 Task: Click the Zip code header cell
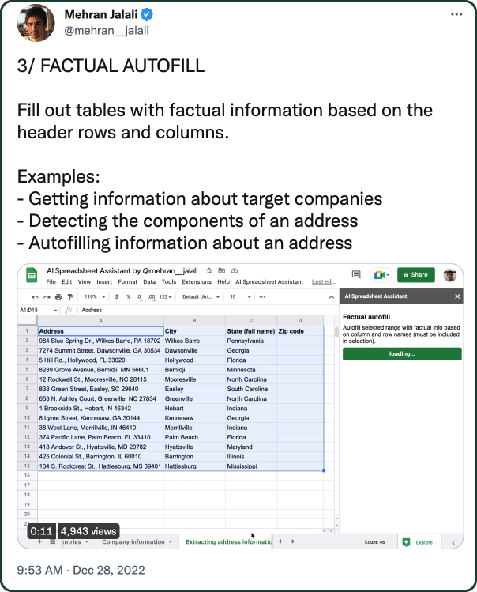click(x=300, y=331)
